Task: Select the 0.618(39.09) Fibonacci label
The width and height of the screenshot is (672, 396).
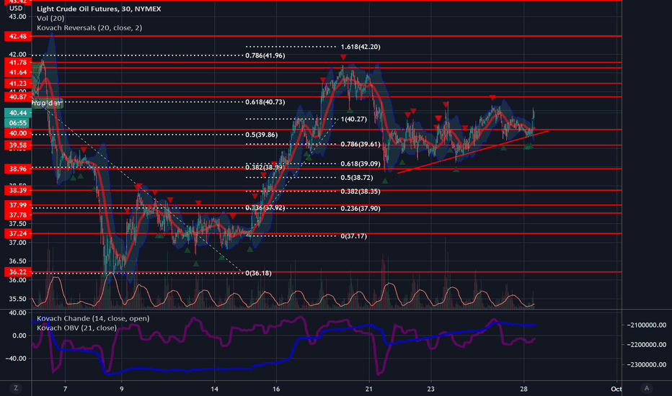Action: point(361,163)
